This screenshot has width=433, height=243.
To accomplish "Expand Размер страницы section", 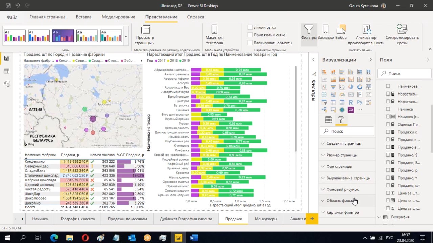I will 347,155.
